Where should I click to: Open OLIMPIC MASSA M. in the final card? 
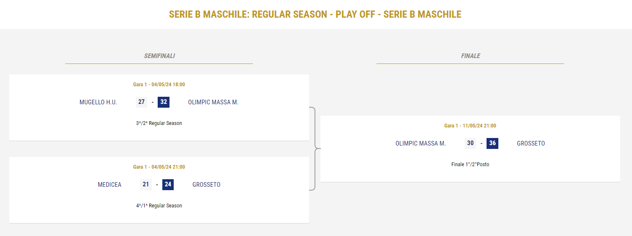pos(421,143)
